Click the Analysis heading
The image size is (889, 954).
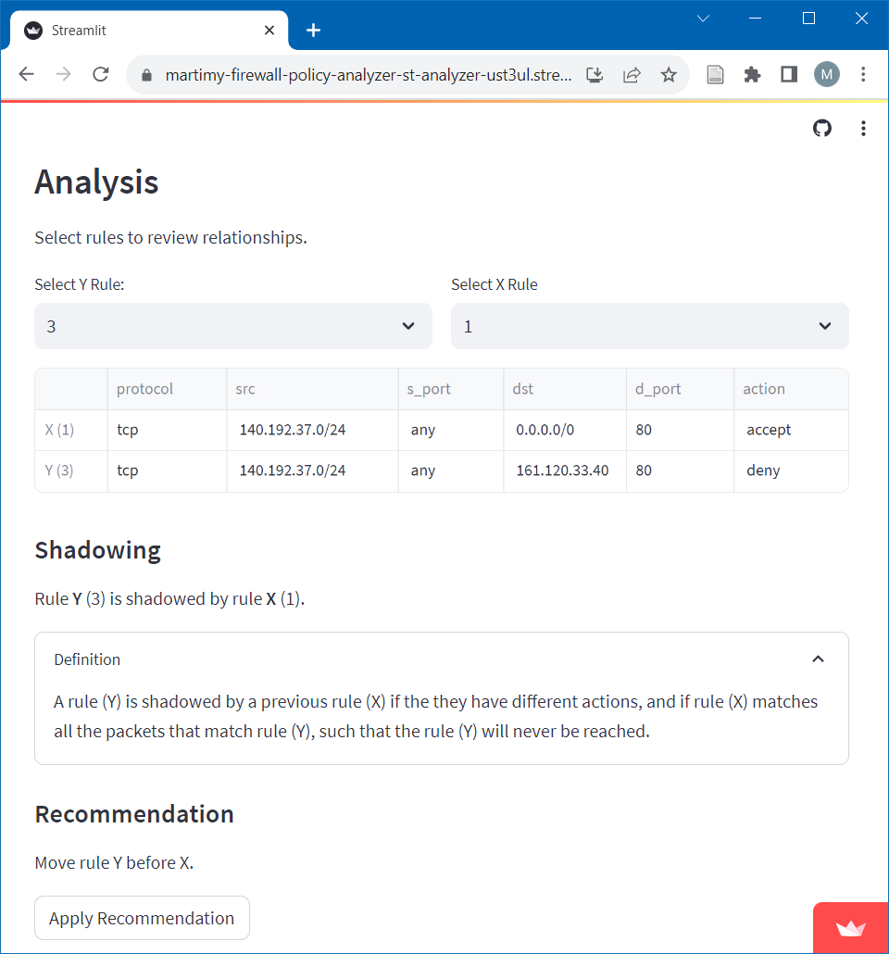[x=96, y=182]
